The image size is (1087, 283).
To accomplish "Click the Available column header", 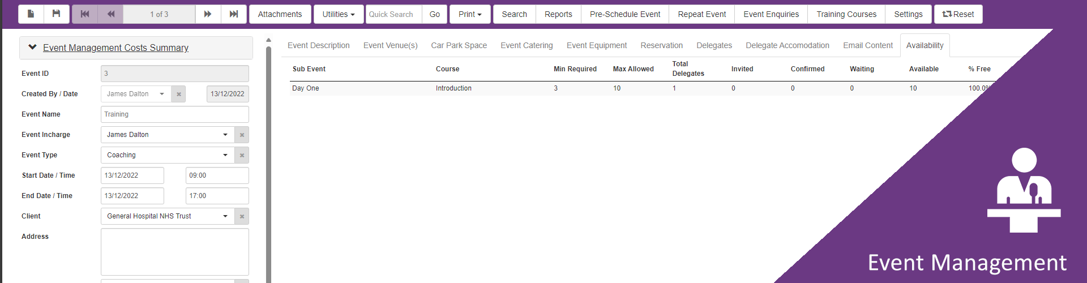I will 924,69.
